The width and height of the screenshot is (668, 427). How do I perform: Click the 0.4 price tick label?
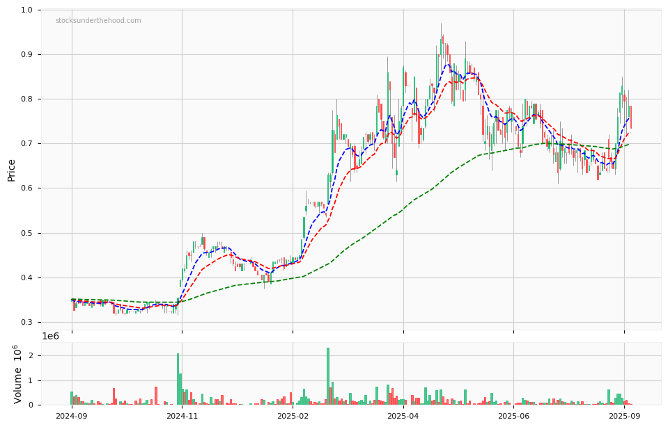27,277
